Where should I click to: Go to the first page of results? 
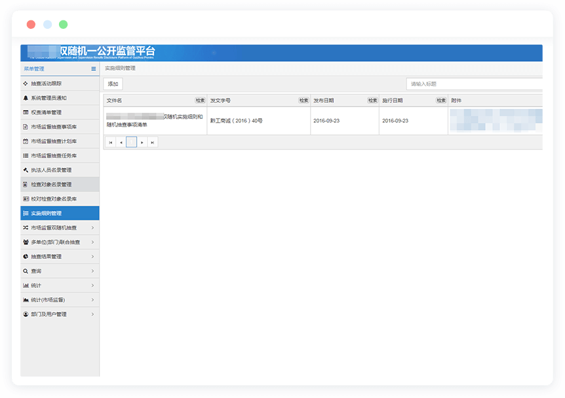(110, 142)
